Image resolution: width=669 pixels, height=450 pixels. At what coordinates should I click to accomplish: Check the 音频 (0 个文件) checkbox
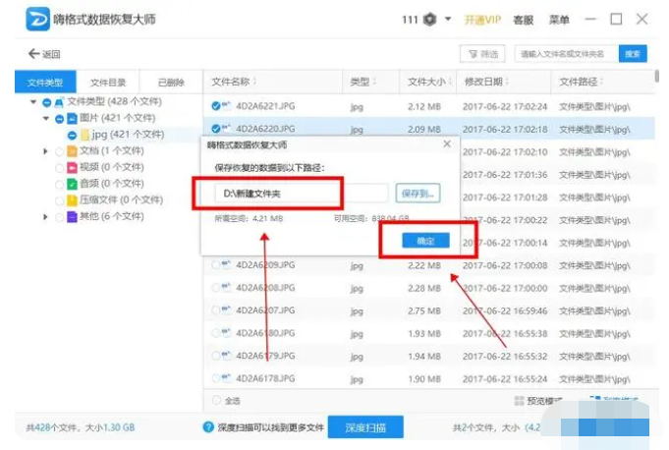point(60,185)
